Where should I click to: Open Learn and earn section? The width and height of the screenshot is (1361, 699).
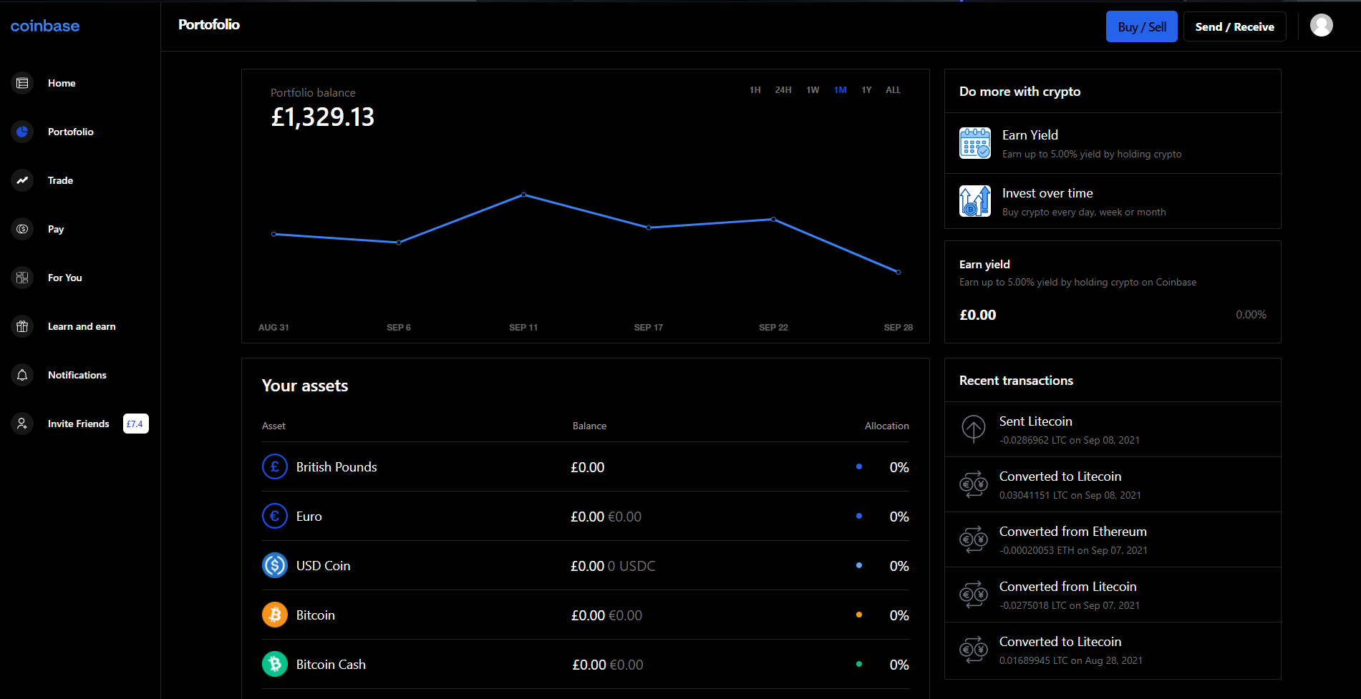(x=82, y=326)
